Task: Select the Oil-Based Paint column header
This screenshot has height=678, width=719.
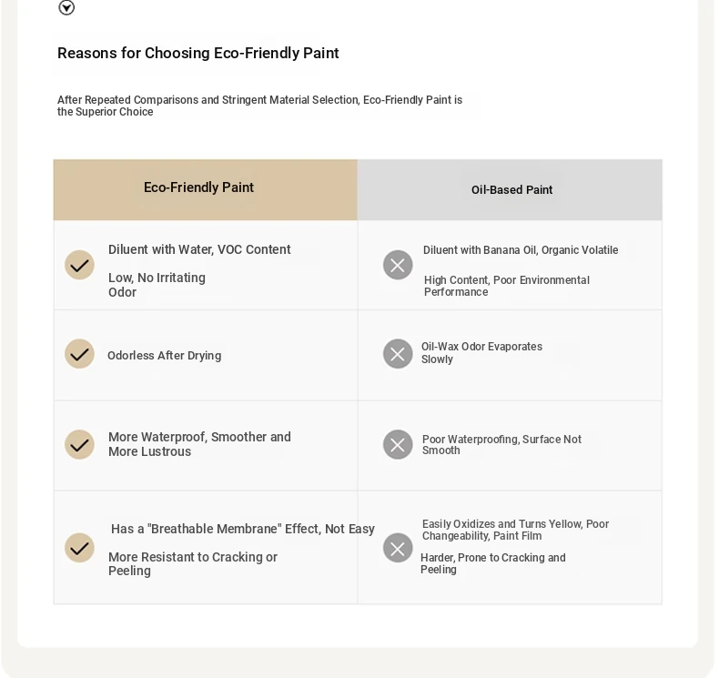Action: point(510,190)
